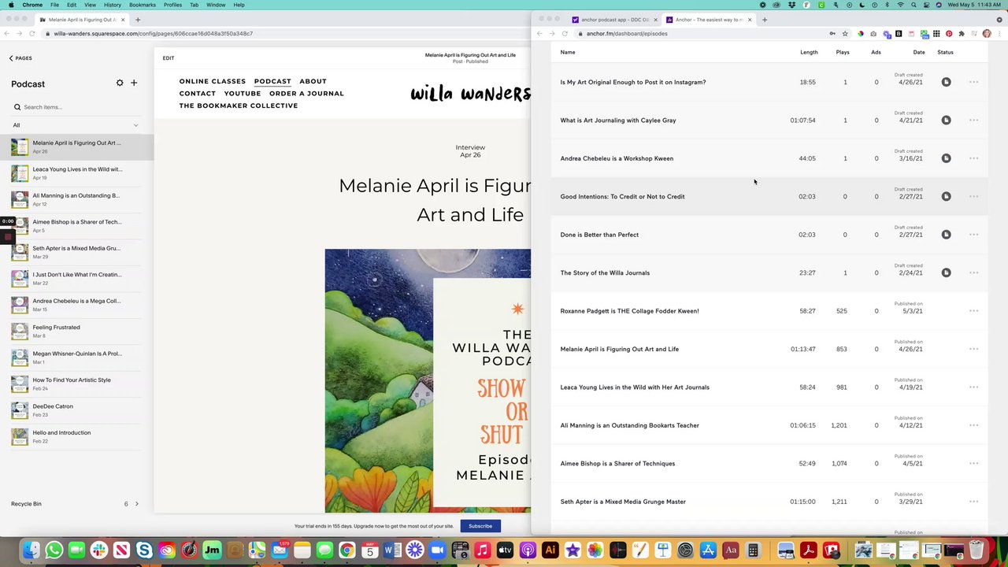
Task: Click draft status icon for 'The Story of the Willa Journals'
Action: (946, 273)
